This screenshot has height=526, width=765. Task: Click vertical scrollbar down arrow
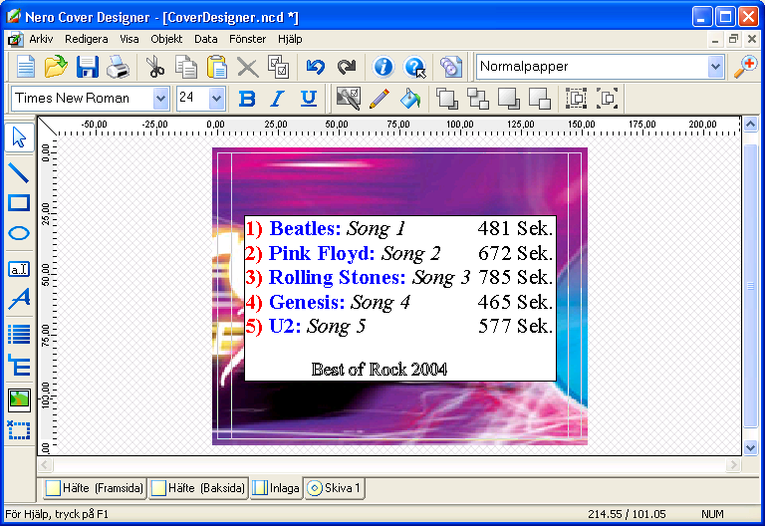click(x=750, y=447)
